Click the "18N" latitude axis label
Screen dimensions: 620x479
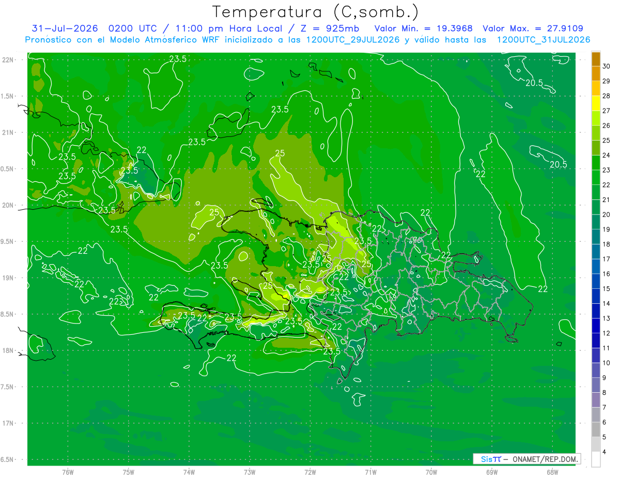[8, 350]
